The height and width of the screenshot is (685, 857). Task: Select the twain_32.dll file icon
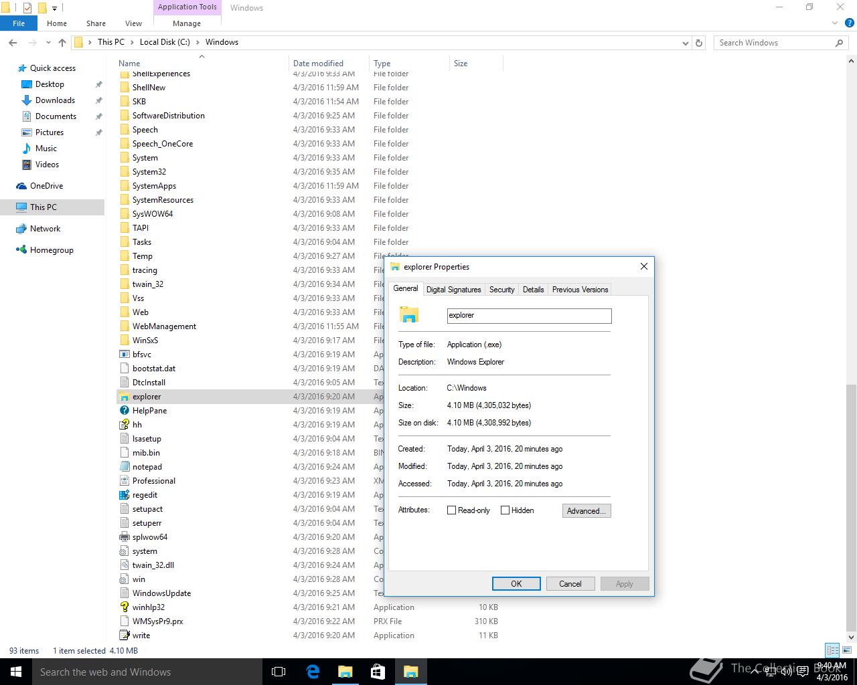[124, 565]
